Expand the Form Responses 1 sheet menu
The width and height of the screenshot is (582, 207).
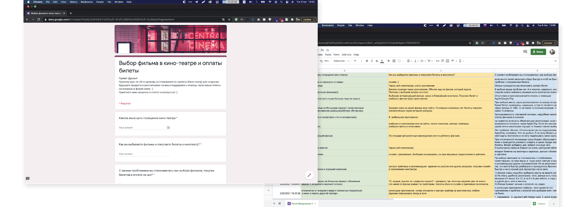point(315,204)
